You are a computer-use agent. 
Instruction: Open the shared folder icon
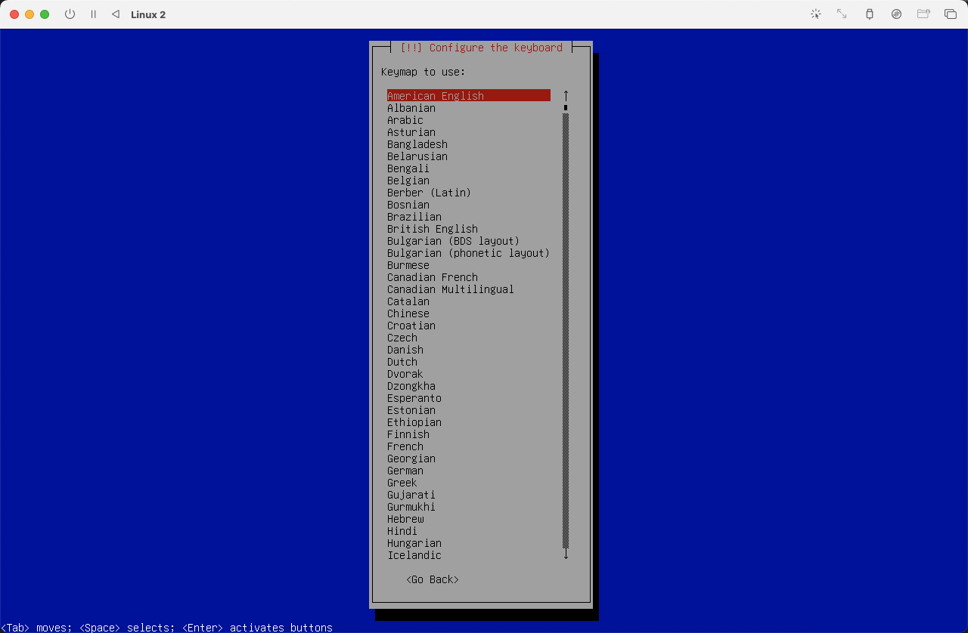[923, 14]
